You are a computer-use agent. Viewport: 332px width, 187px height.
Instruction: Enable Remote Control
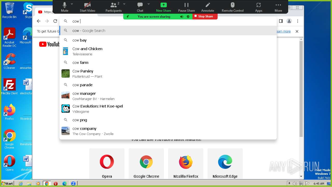tap(233, 7)
